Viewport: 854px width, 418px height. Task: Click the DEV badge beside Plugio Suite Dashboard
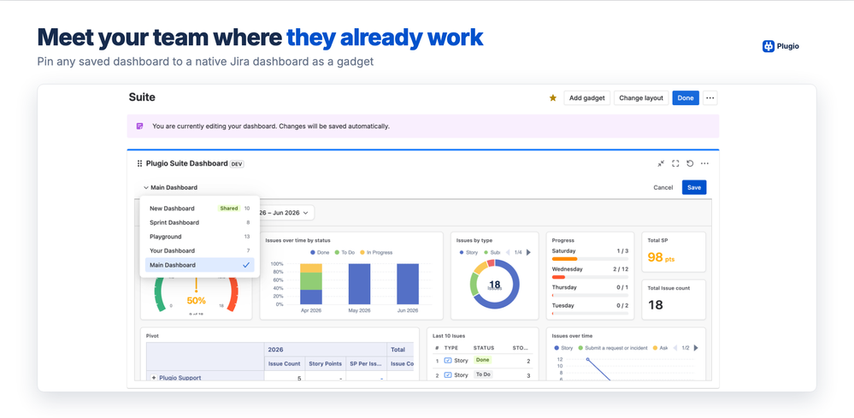(x=237, y=164)
